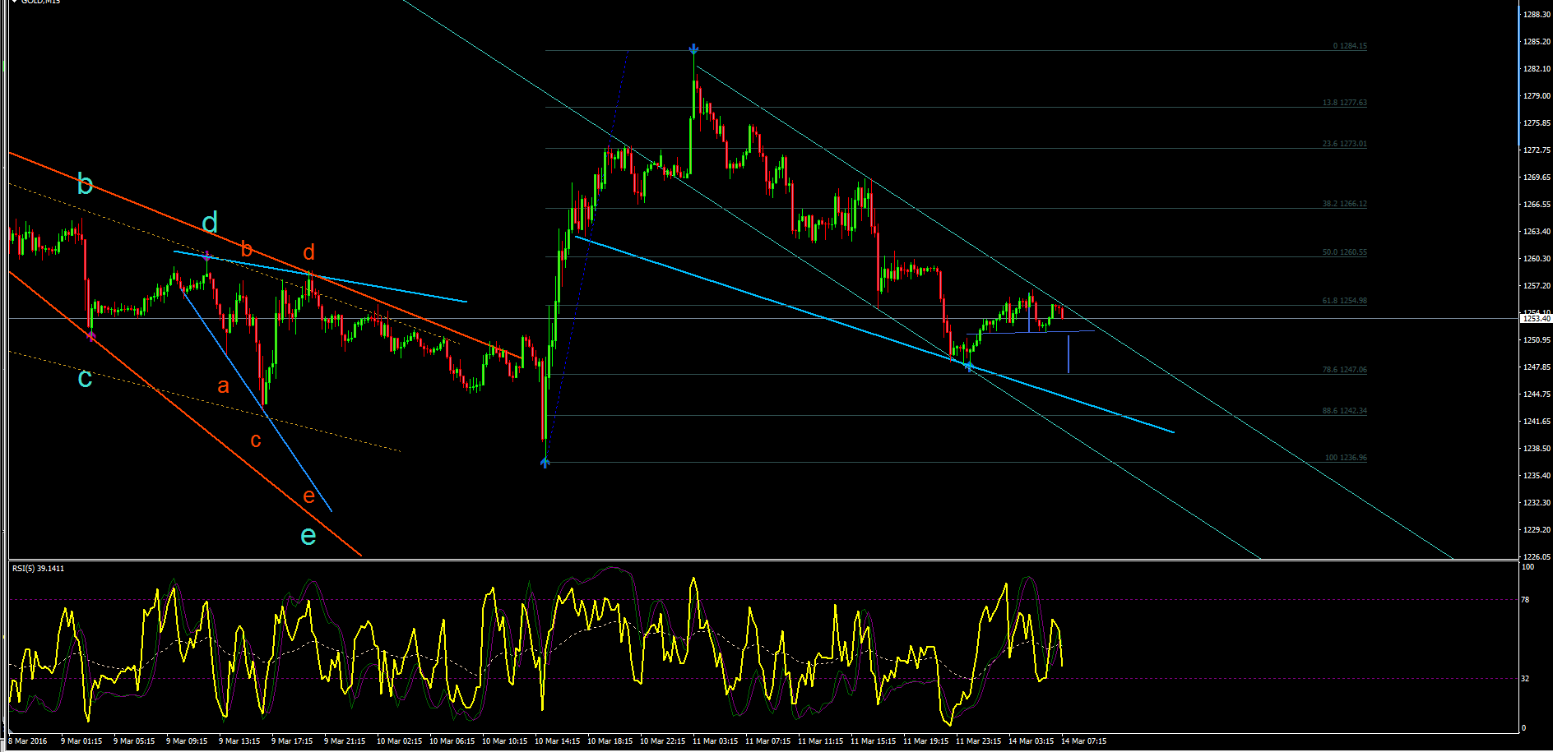The height and width of the screenshot is (752, 1553).
Task: Click the RSI scale value 100
Action: (1528, 567)
